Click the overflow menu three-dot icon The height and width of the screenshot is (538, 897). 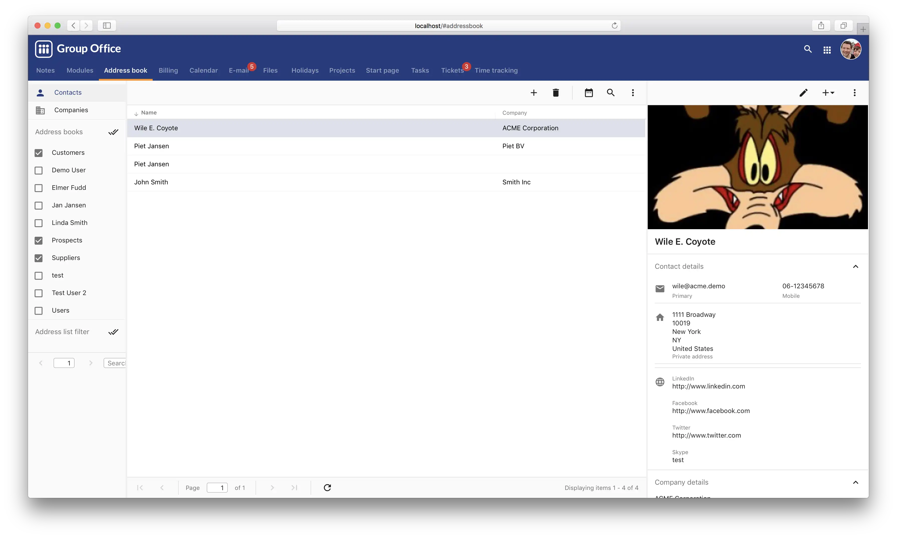pyautogui.click(x=632, y=92)
